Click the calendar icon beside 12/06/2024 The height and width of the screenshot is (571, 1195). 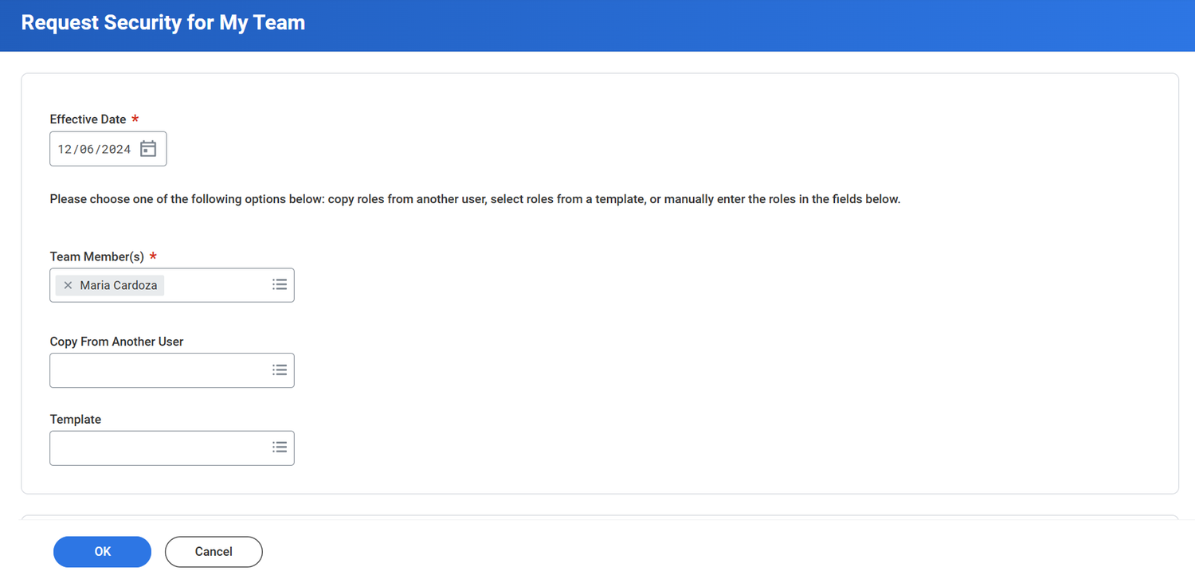pos(148,148)
